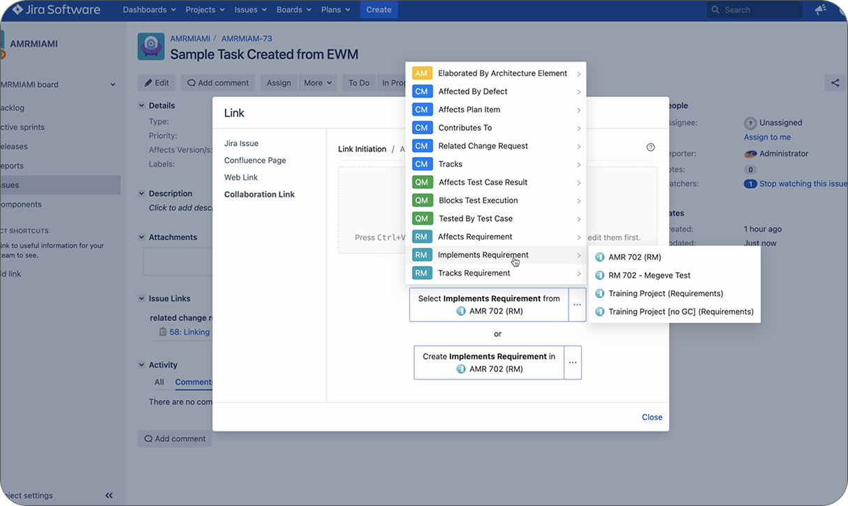Select RM 702 - Megeve Test project

(x=649, y=275)
